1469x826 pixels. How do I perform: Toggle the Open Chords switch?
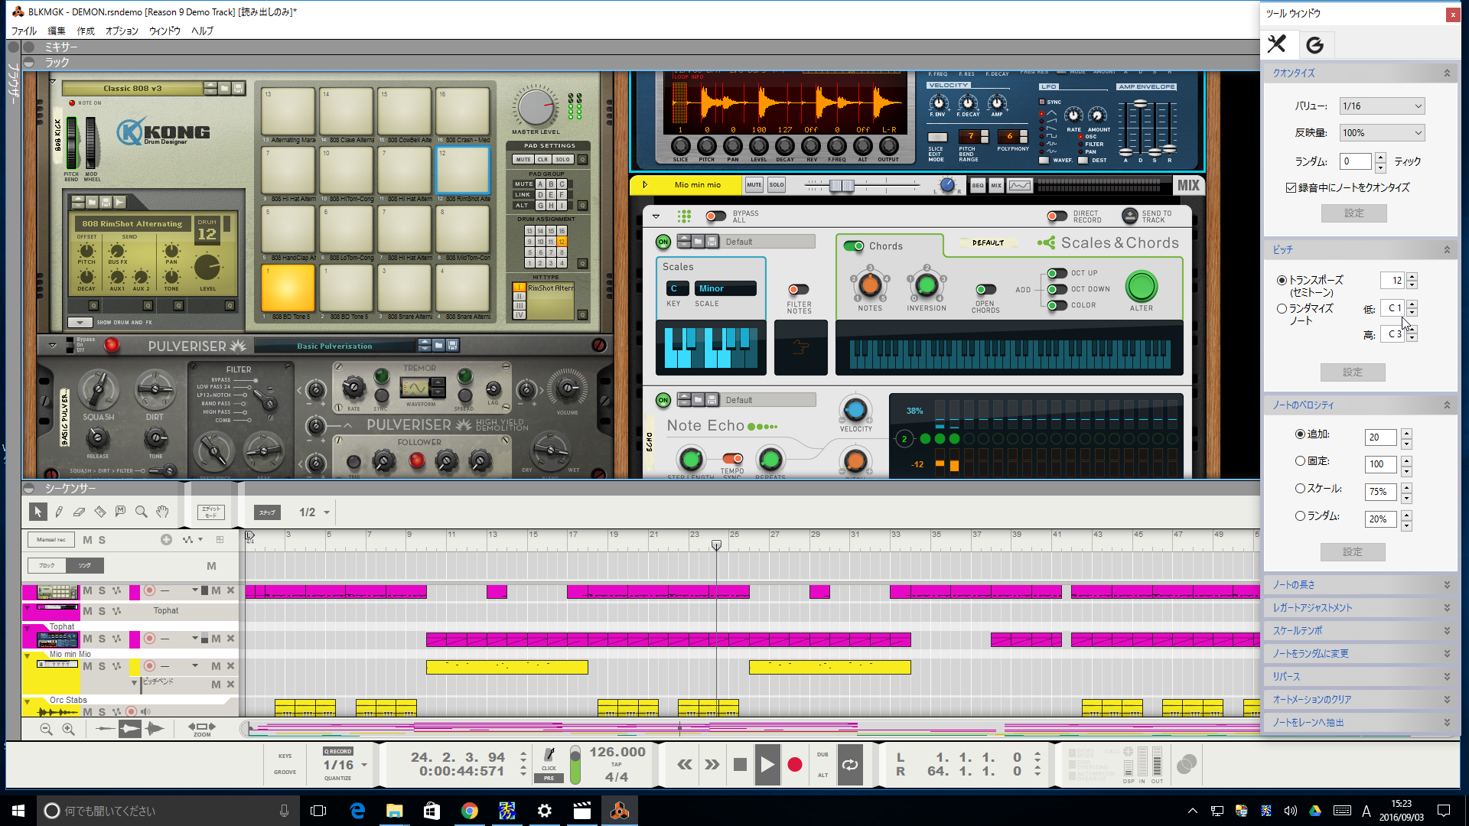pyautogui.click(x=985, y=289)
